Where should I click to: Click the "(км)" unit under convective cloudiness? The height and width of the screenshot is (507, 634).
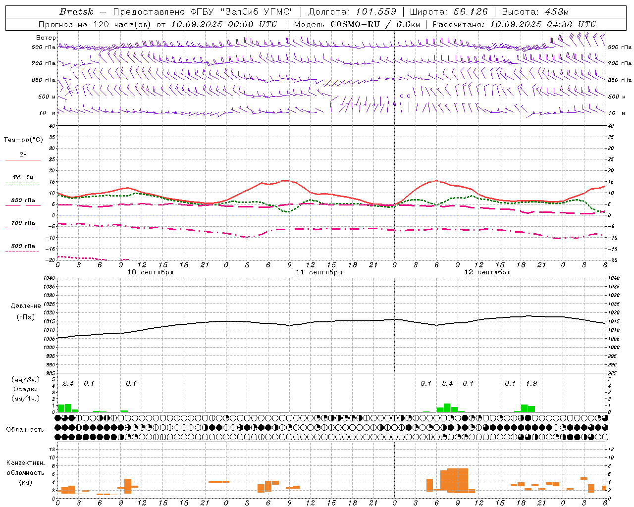coord(25,482)
